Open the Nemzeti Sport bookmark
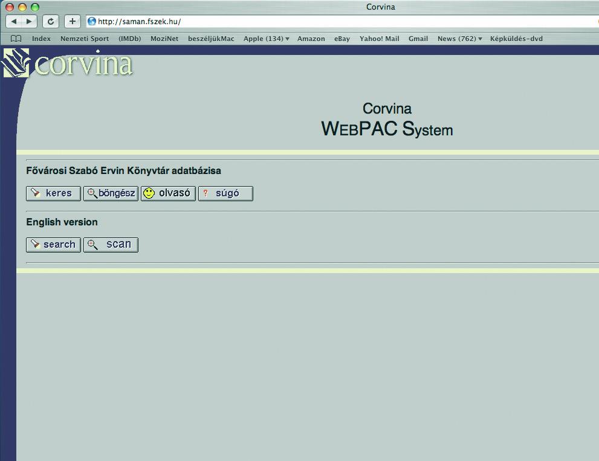 click(85, 39)
